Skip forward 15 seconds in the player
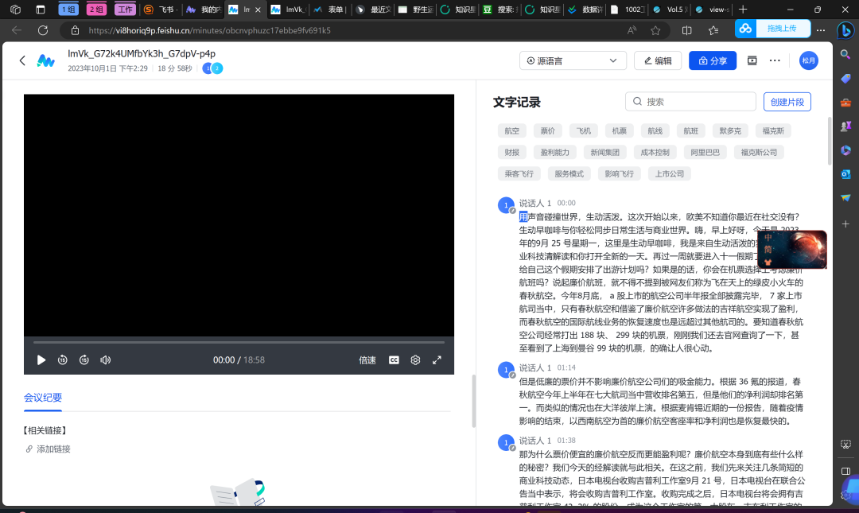859x513 pixels. click(84, 360)
